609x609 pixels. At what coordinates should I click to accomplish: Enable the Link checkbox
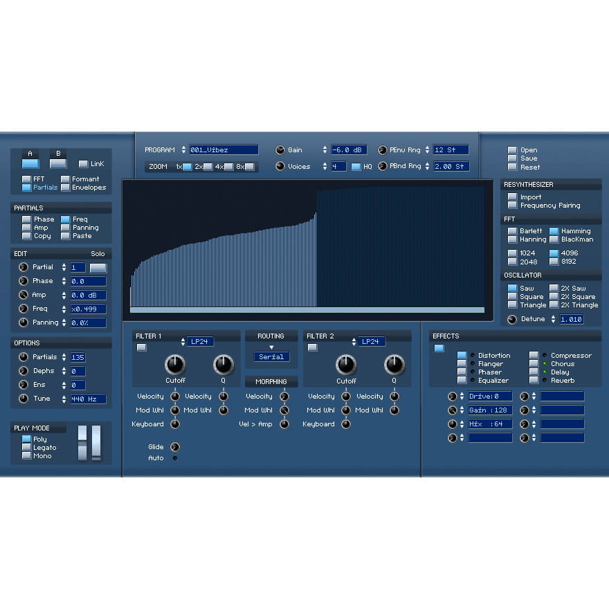(83, 164)
